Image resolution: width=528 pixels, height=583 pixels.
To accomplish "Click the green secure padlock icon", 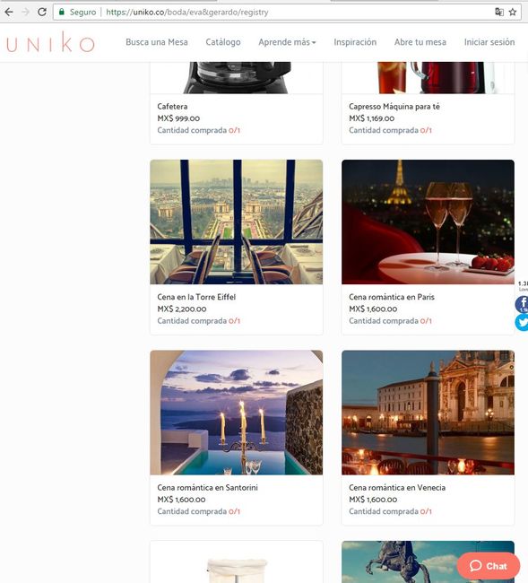I will (x=62, y=12).
